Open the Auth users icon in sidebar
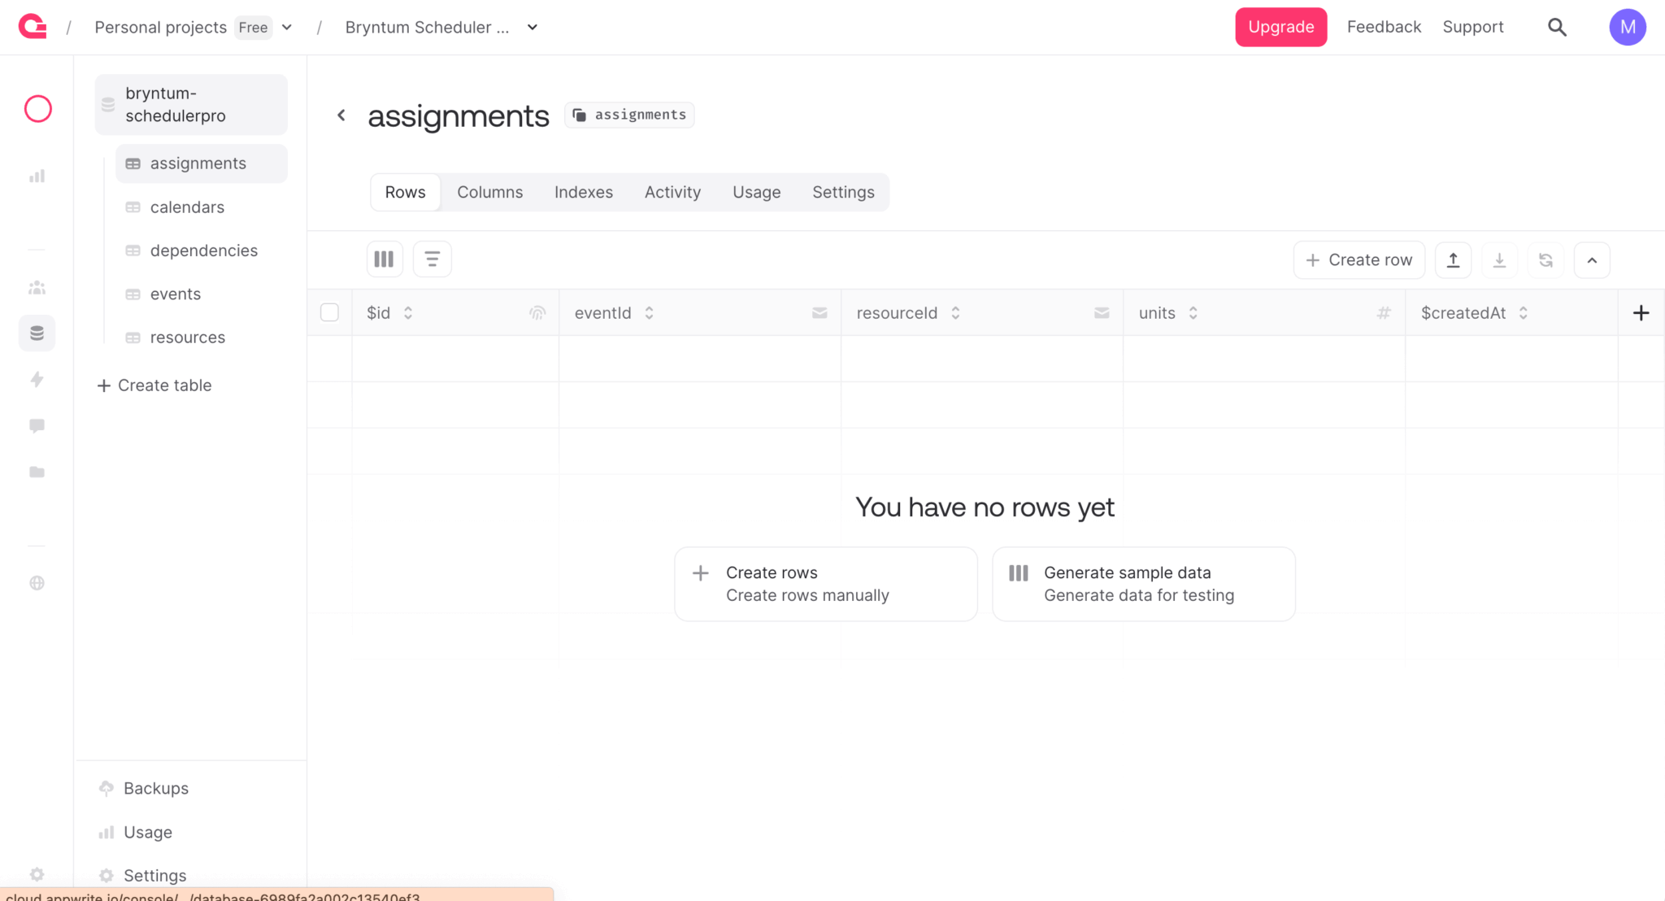The image size is (1665, 901). click(x=37, y=288)
